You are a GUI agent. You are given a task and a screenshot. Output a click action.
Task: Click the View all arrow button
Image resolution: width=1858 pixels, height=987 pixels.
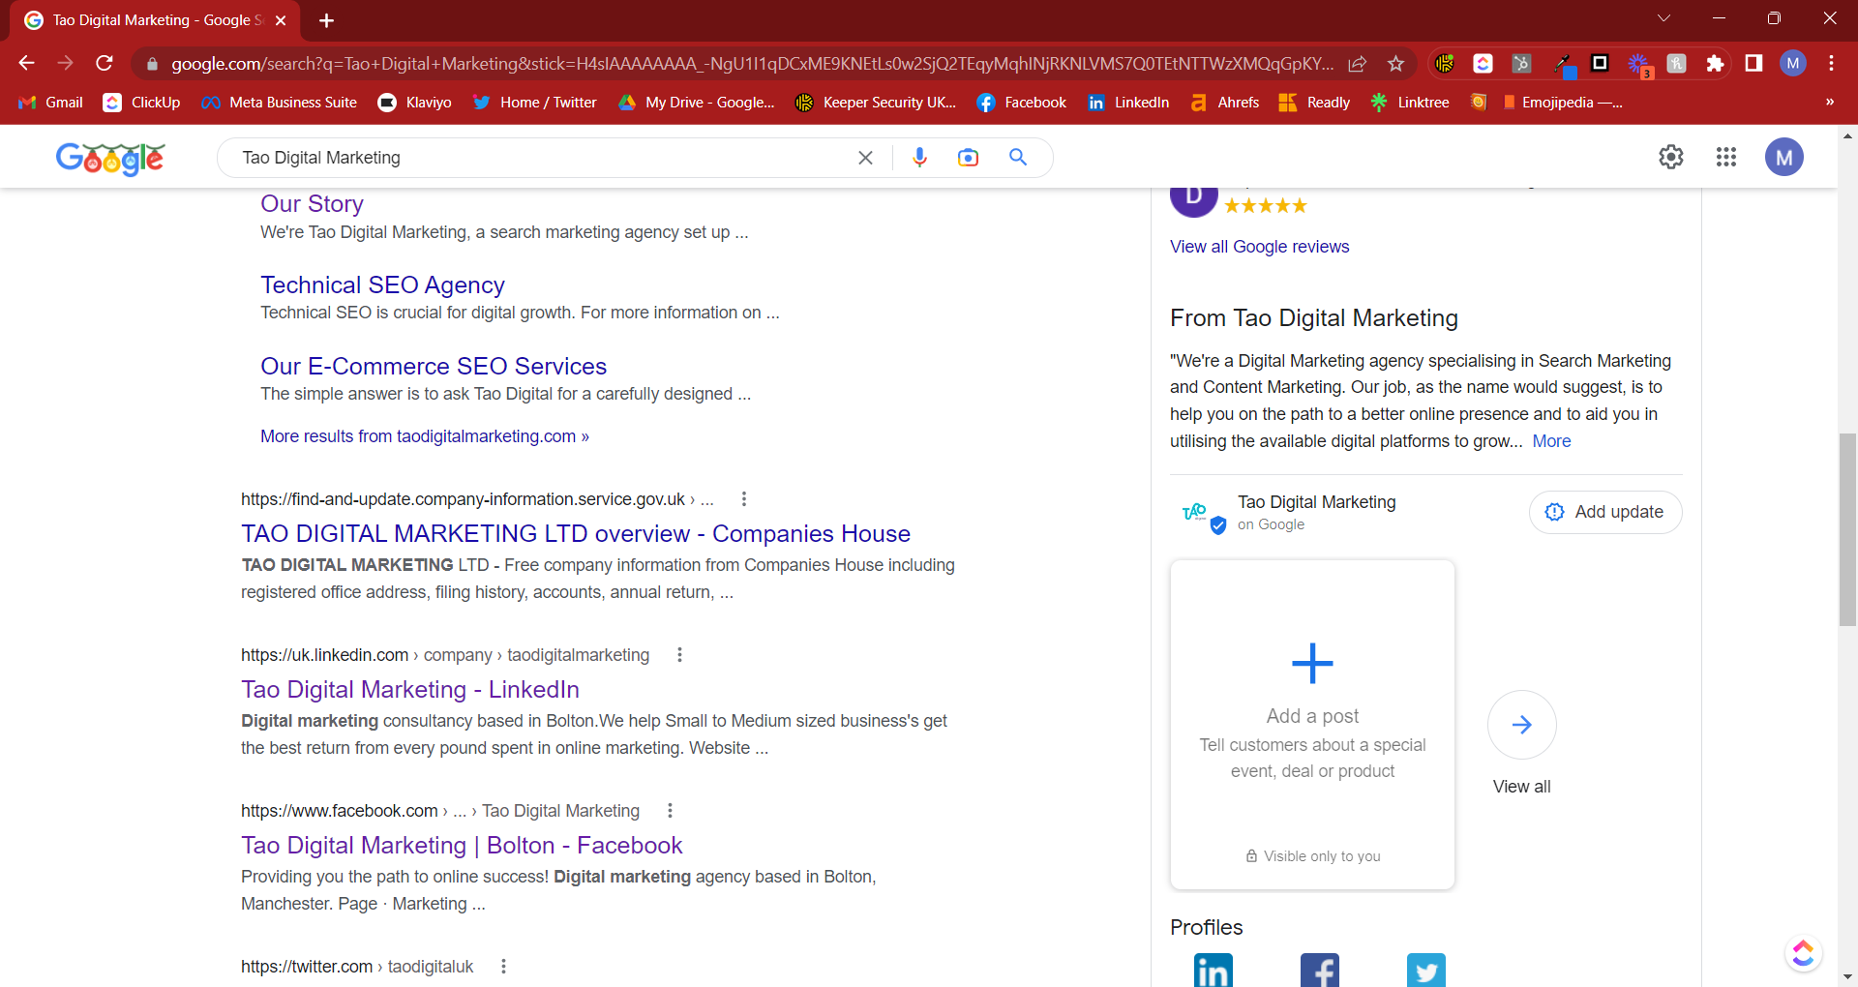click(1521, 725)
